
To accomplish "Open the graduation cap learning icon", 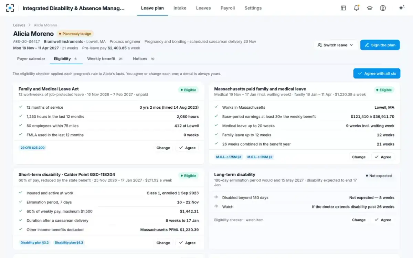I will tap(370, 8).
